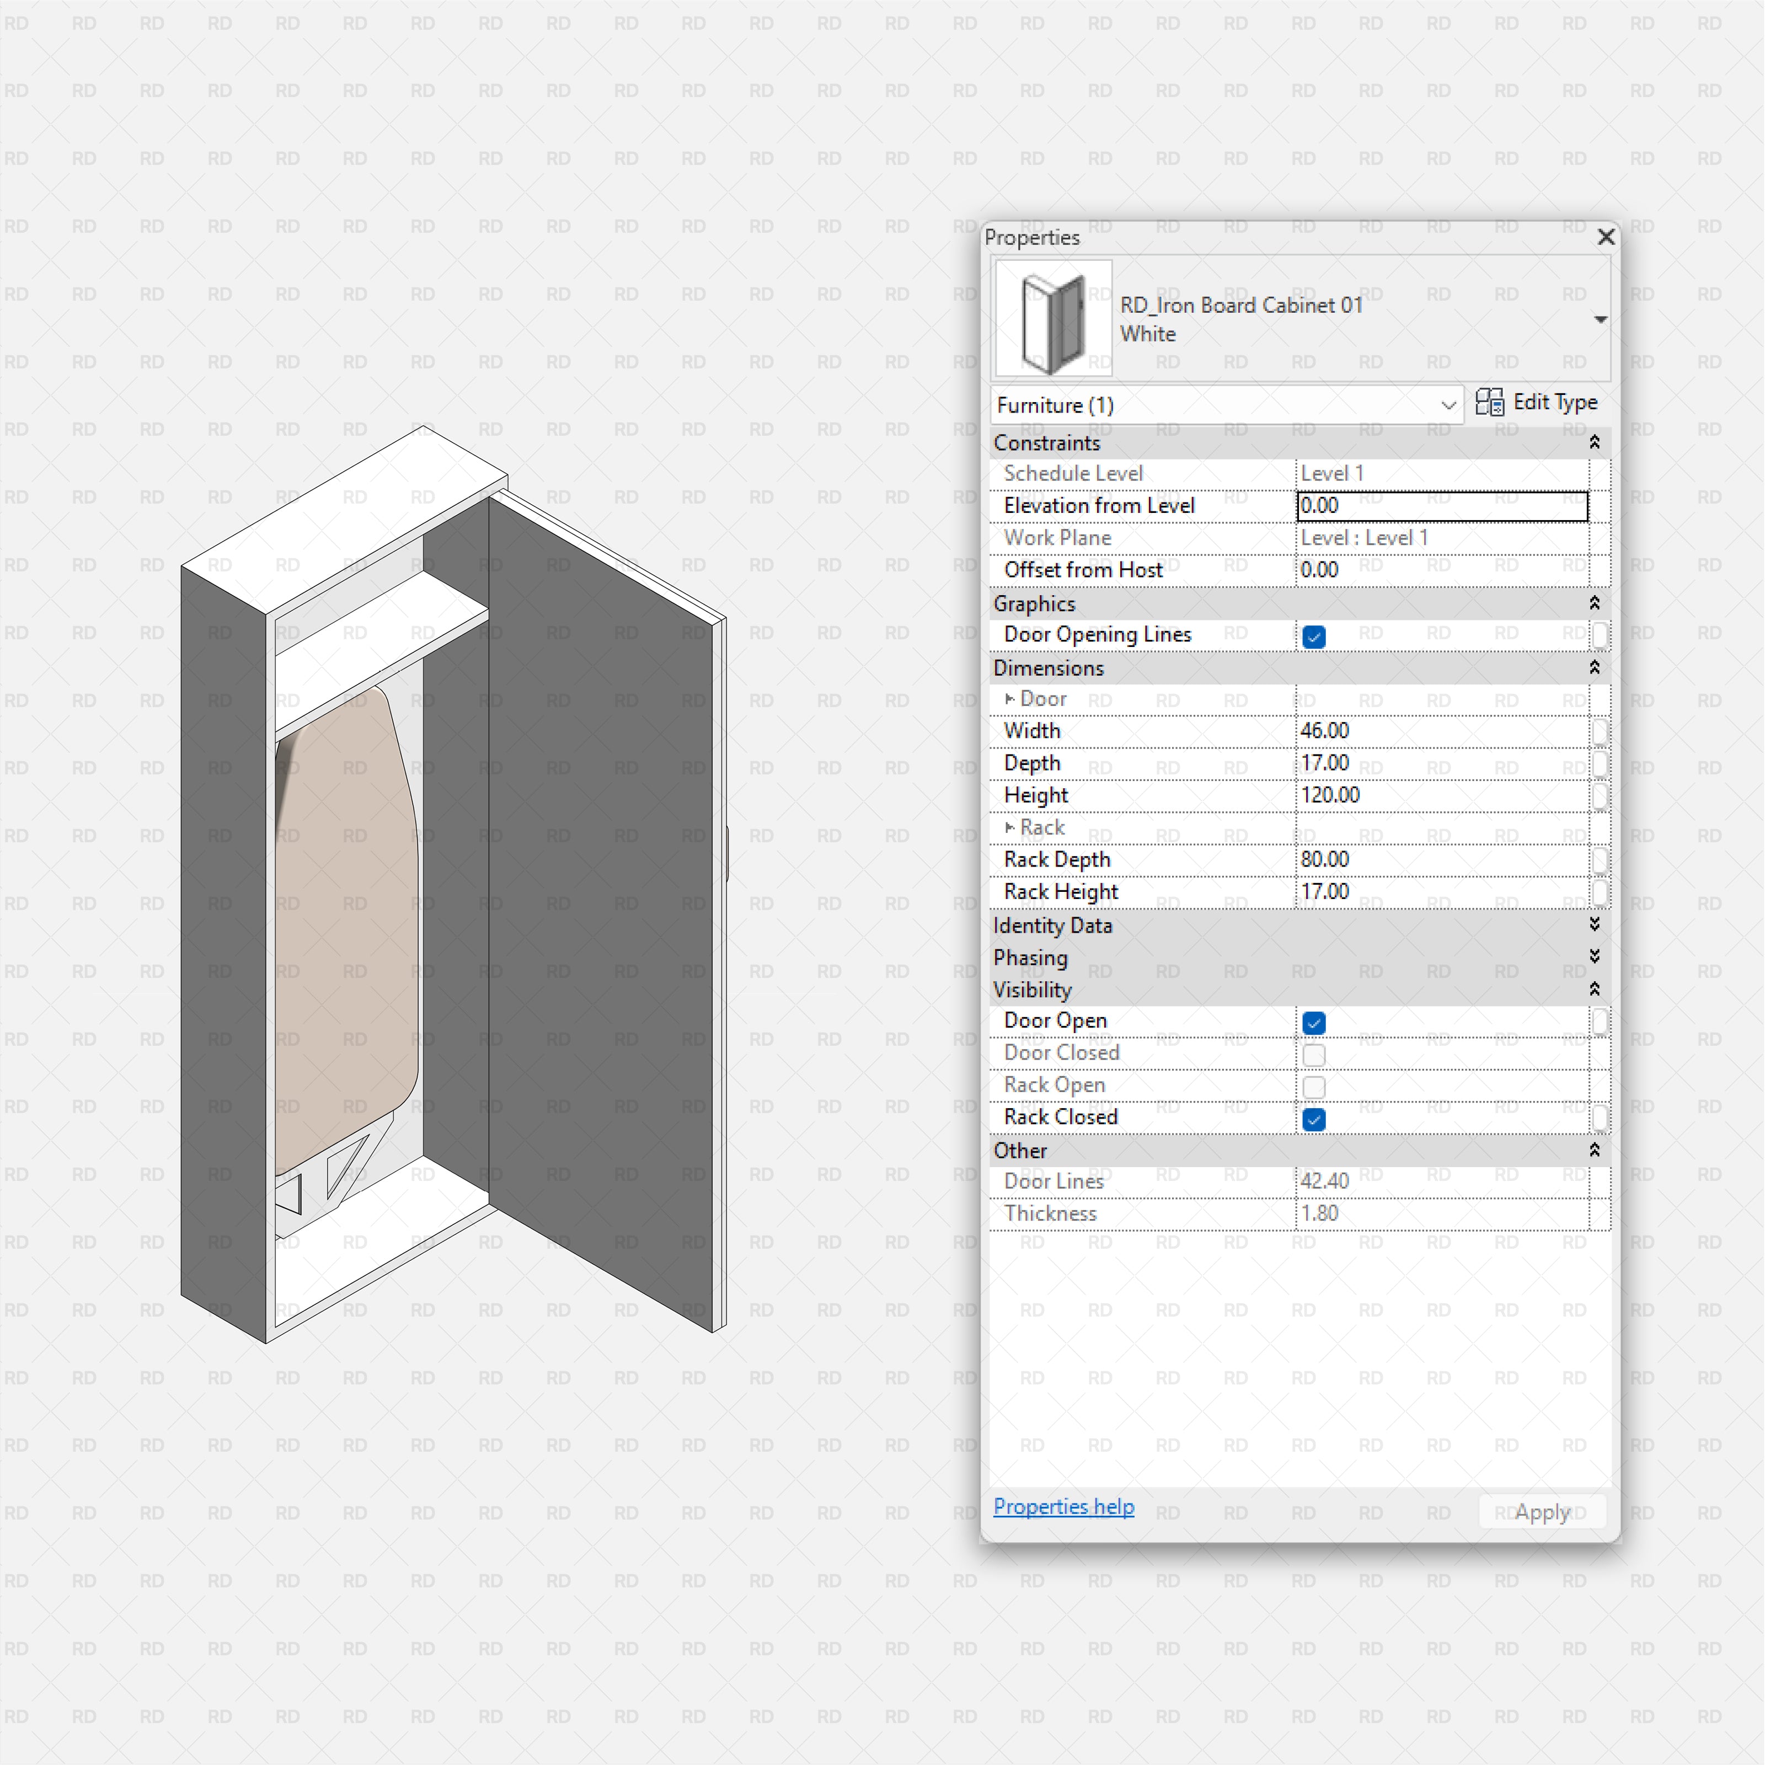1765x1765 pixels.
Task: Open the Properties help link
Action: [1063, 1506]
